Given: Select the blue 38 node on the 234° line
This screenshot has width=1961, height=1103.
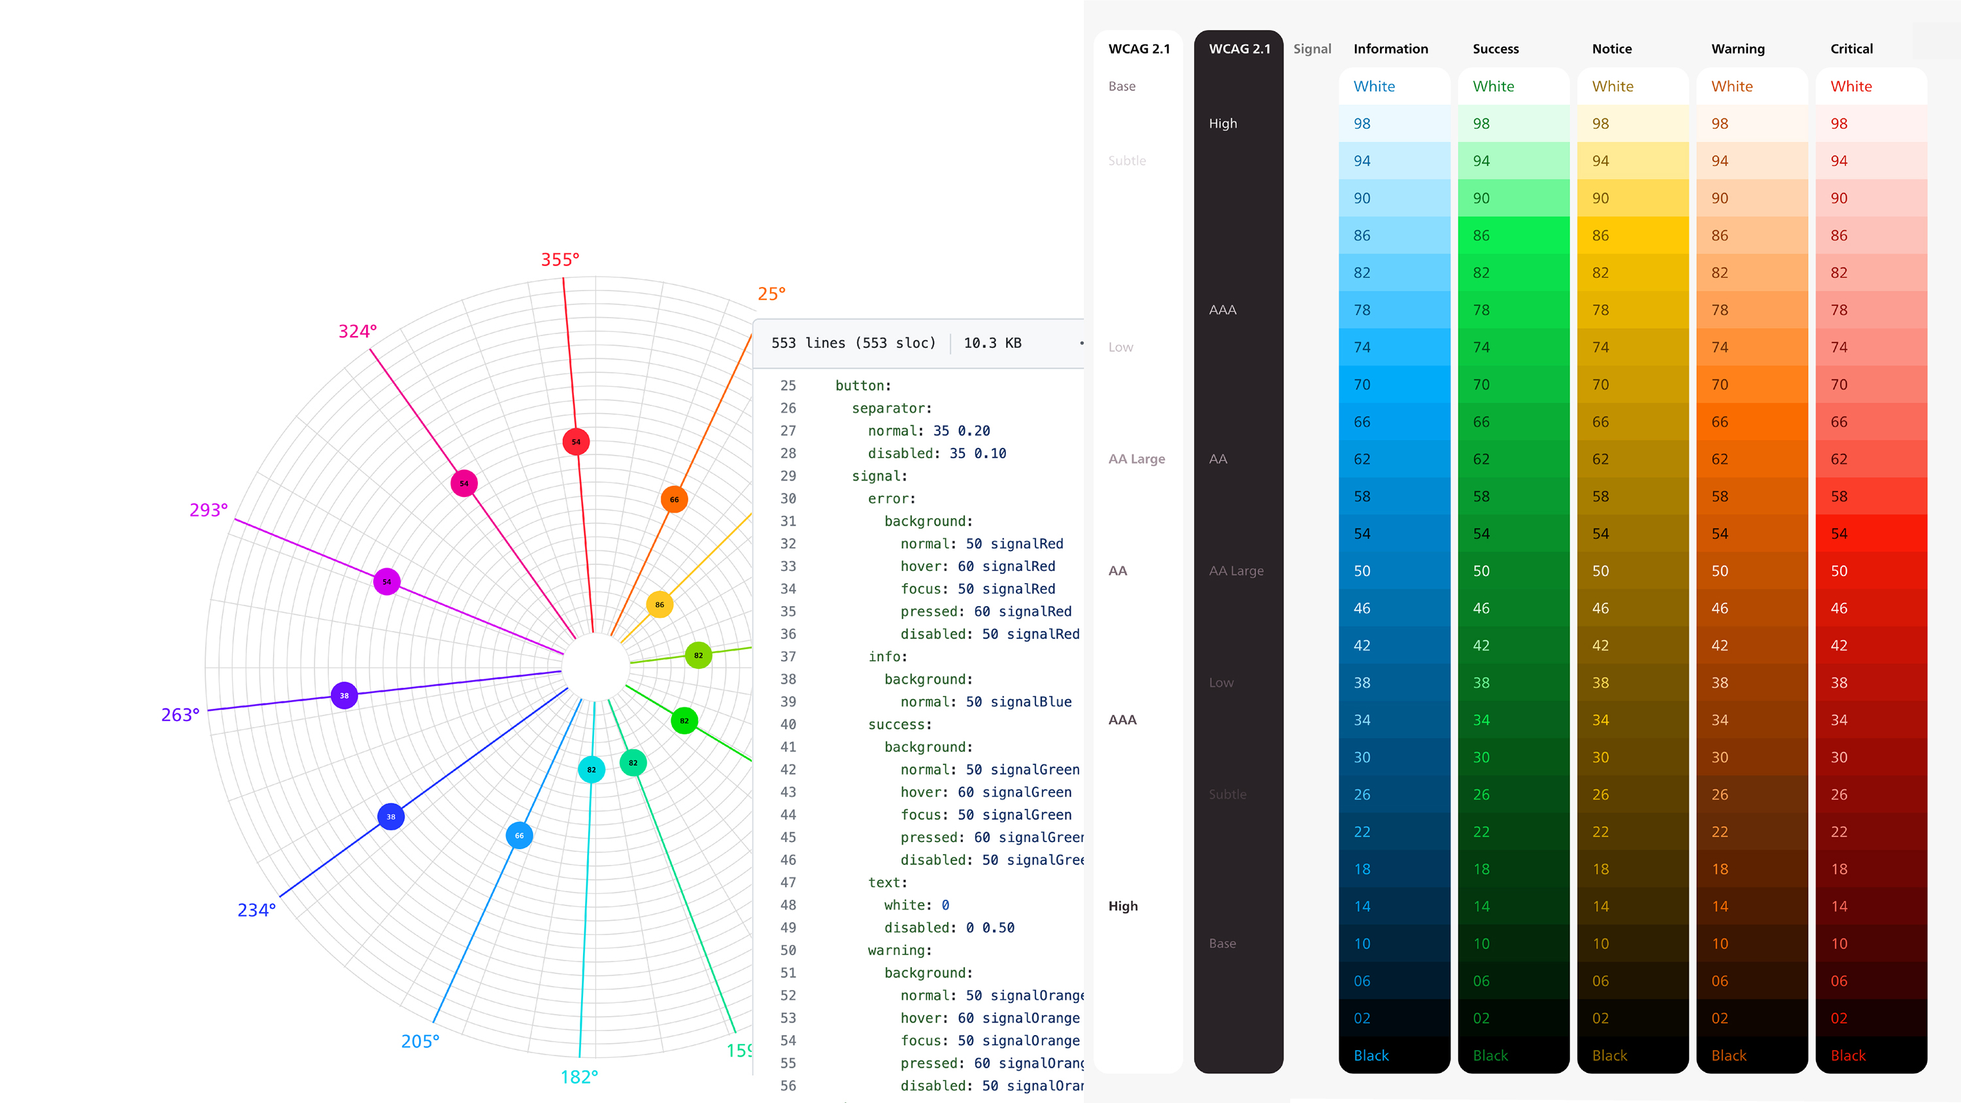Looking at the screenshot, I should tap(390, 816).
